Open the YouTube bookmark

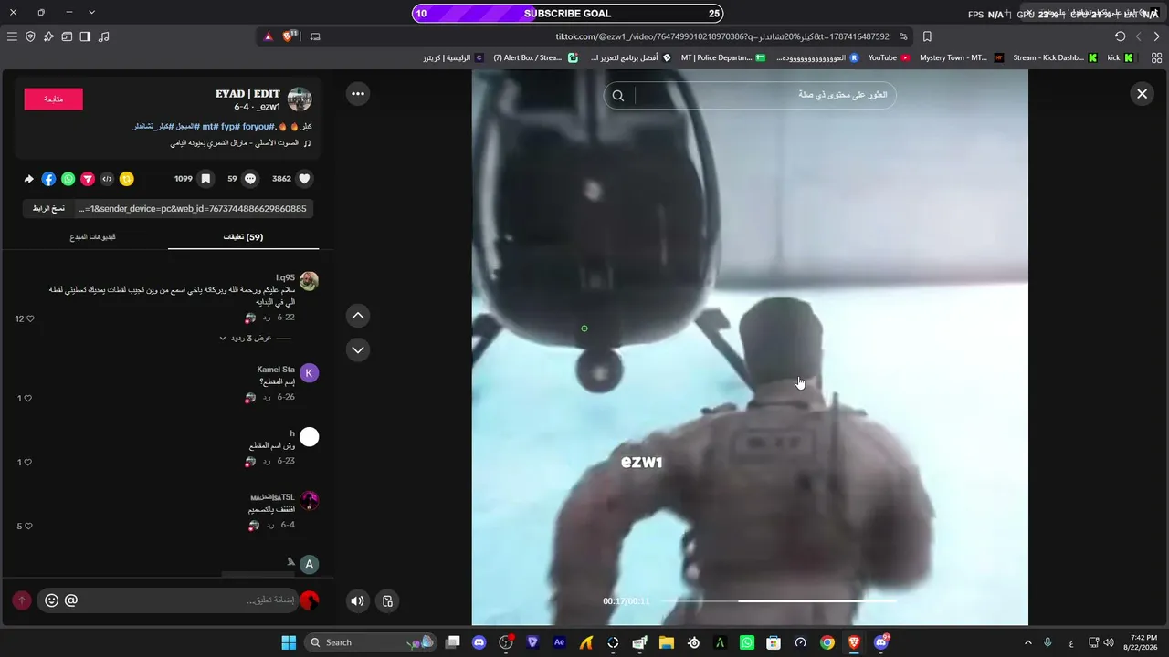click(x=889, y=57)
